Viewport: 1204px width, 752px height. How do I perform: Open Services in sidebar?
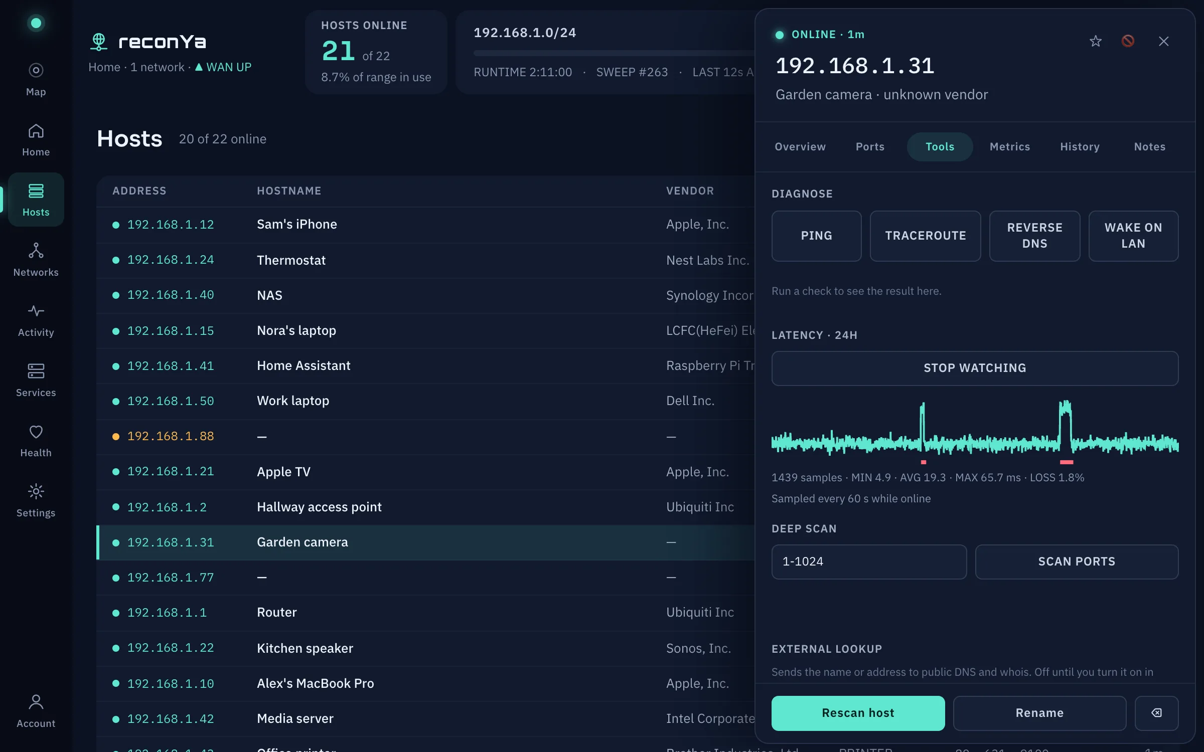(36, 380)
